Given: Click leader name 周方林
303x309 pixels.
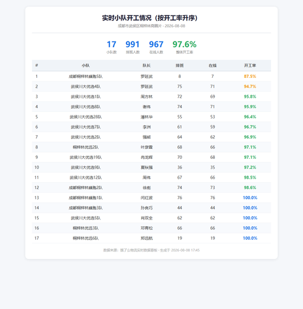Looking at the screenshot, I should (146, 96).
